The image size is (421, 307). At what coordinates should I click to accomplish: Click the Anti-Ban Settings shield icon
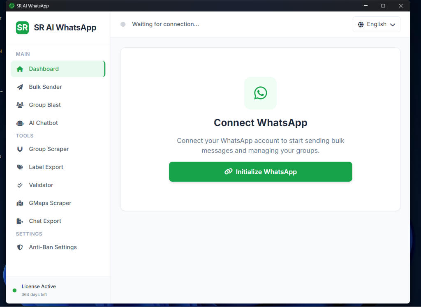(20, 247)
